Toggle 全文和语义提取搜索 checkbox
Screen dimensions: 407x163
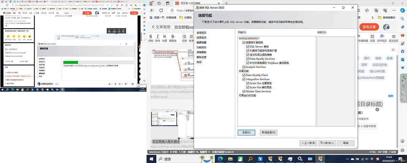248,55
